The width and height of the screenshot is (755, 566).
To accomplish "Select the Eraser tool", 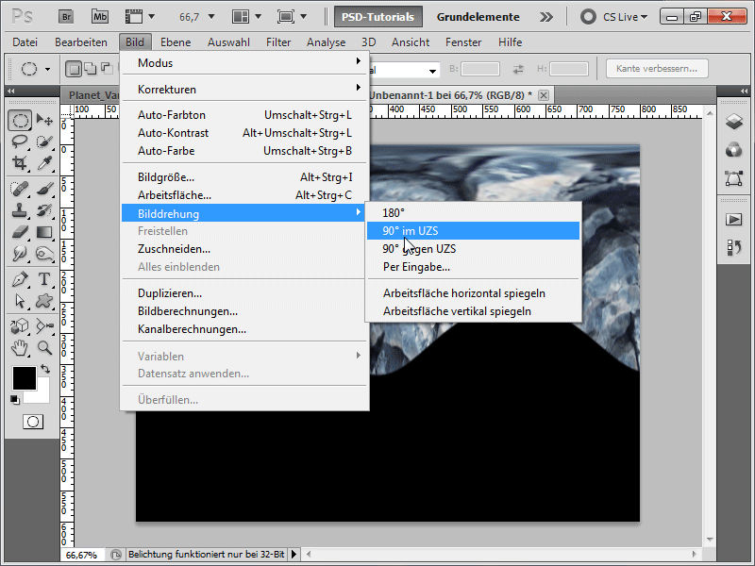I will pos(20,232).
